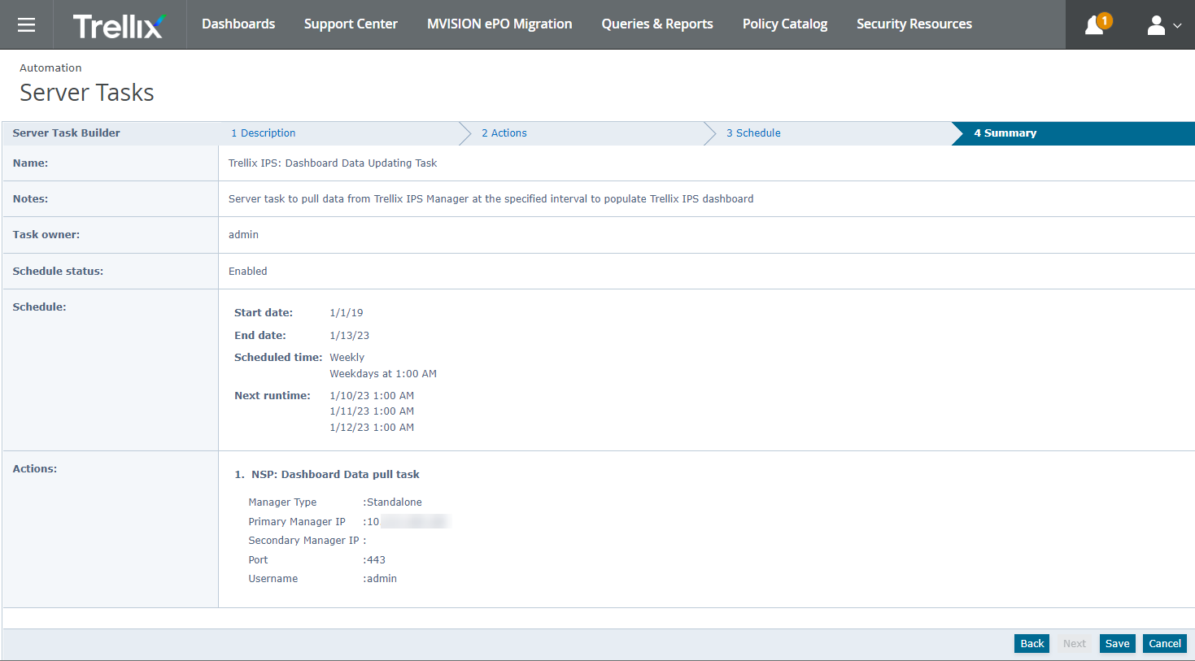Click next runtime '1/10/23 1:00 AM'
Viewport: 1195px width, 661px height.
pyautogui.click(x=372, y=396)
